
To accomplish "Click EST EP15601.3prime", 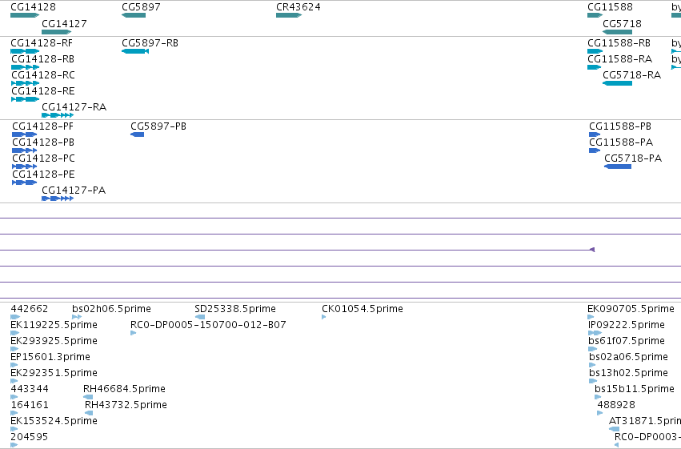I will pyautogui.click(x=14, y=365).
